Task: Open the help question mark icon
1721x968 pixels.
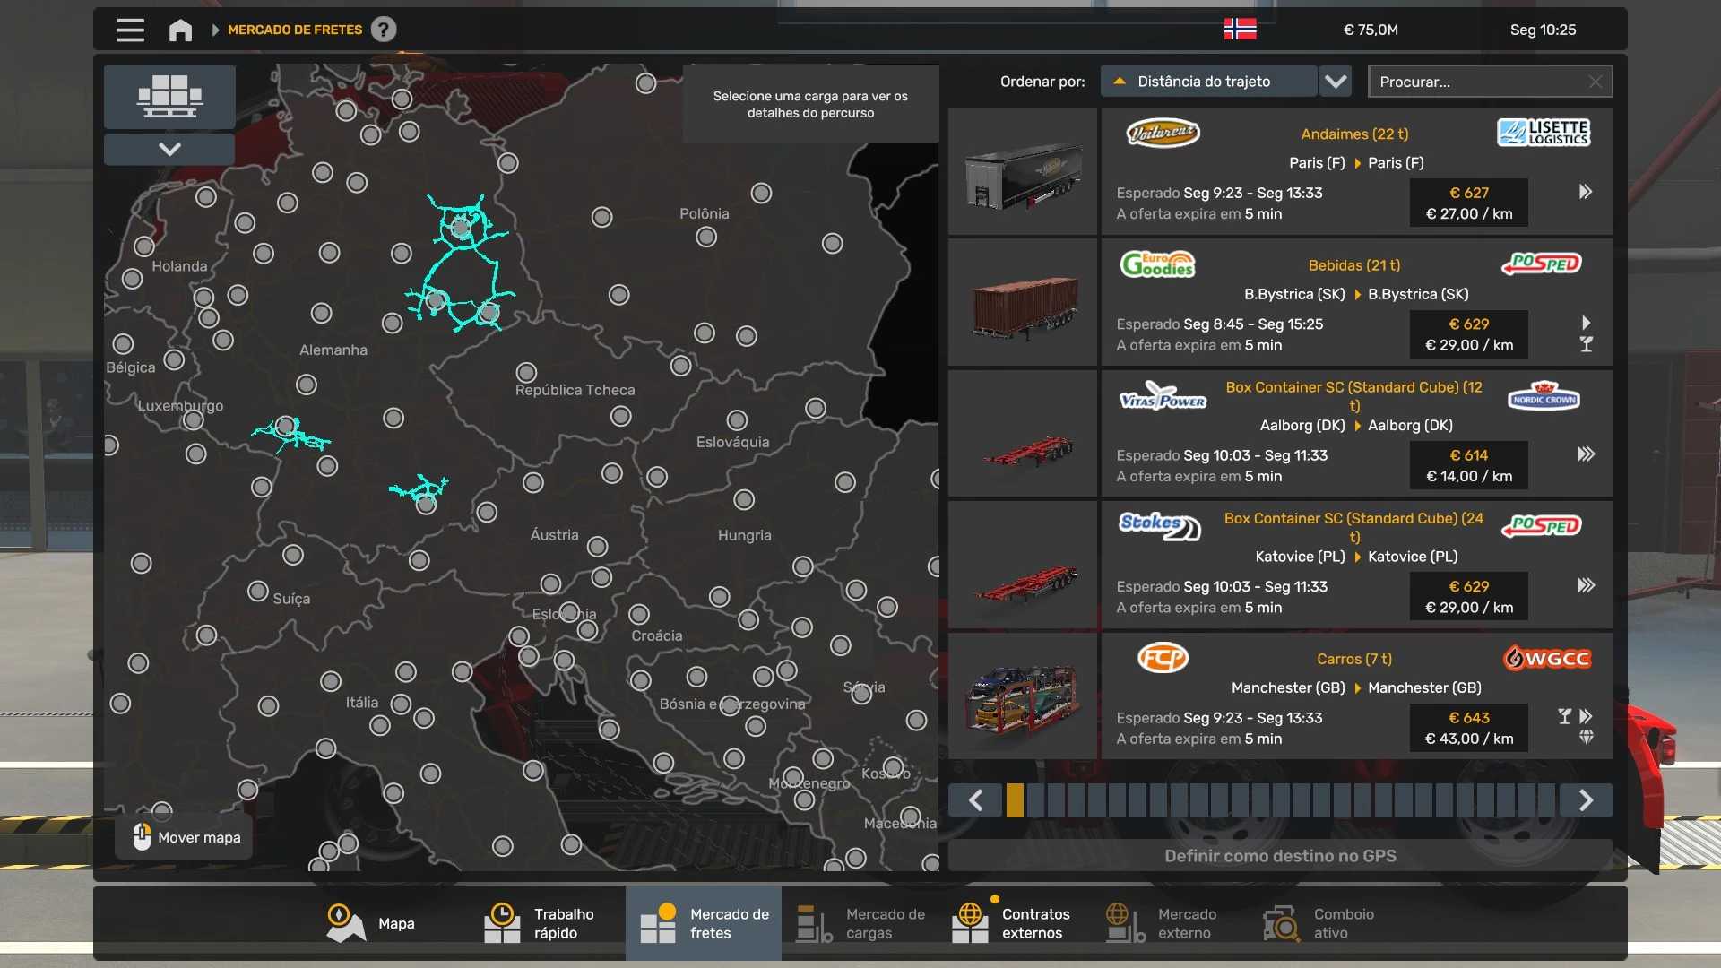Action: coord(384,30)
